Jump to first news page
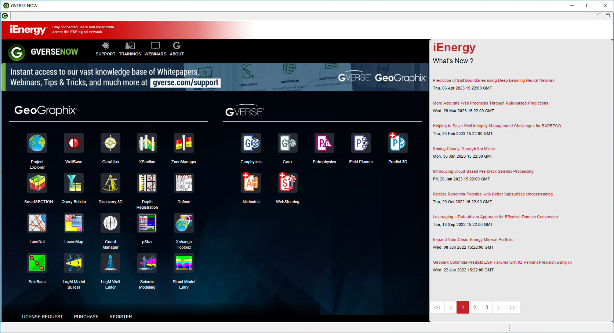 tap(437, 307)
